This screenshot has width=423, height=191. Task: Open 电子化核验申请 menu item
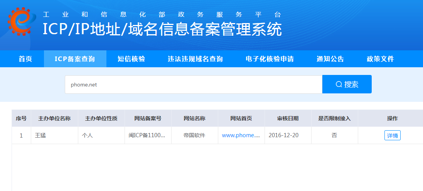coord(270,59)
